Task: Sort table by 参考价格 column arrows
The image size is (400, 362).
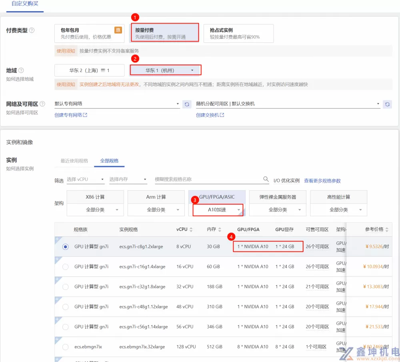Action: pyautogui.click(x=387, y=229)
